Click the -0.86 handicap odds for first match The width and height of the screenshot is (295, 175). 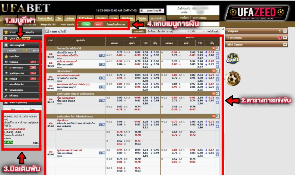[x=119, y=55]
